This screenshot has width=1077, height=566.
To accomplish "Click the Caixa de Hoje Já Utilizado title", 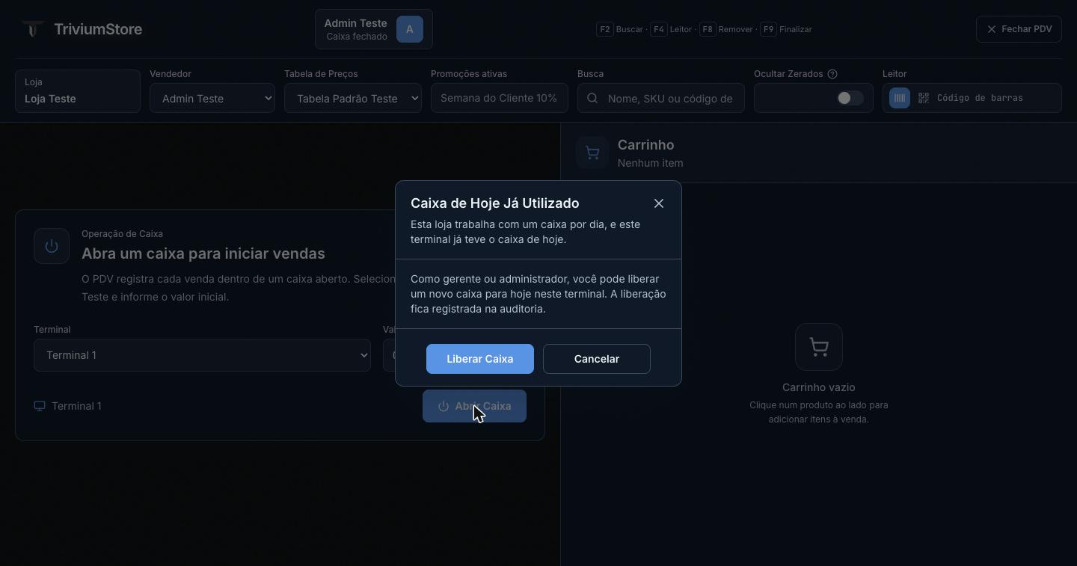I will point(495,203).
